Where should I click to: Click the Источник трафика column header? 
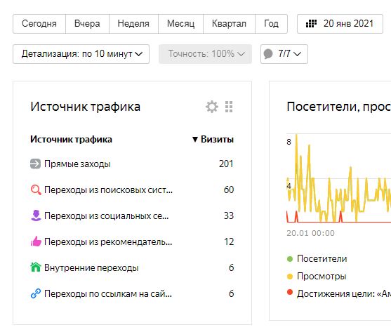point(71,140)
